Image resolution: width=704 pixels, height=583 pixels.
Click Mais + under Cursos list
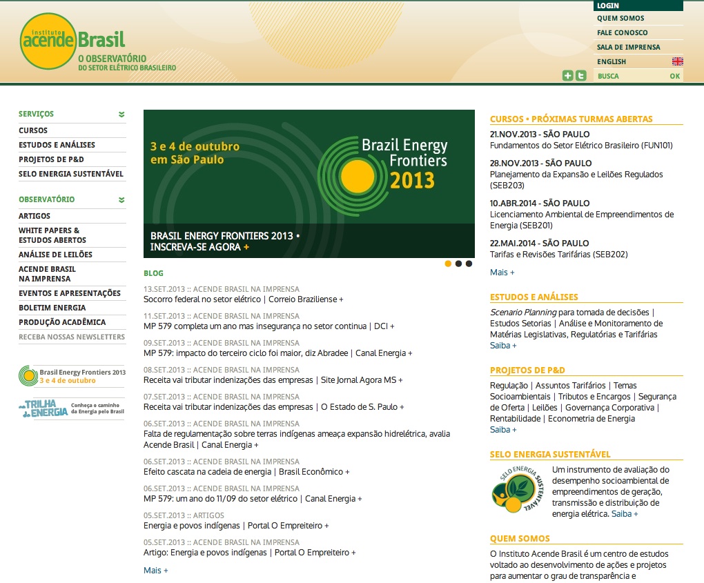[502, 273]
